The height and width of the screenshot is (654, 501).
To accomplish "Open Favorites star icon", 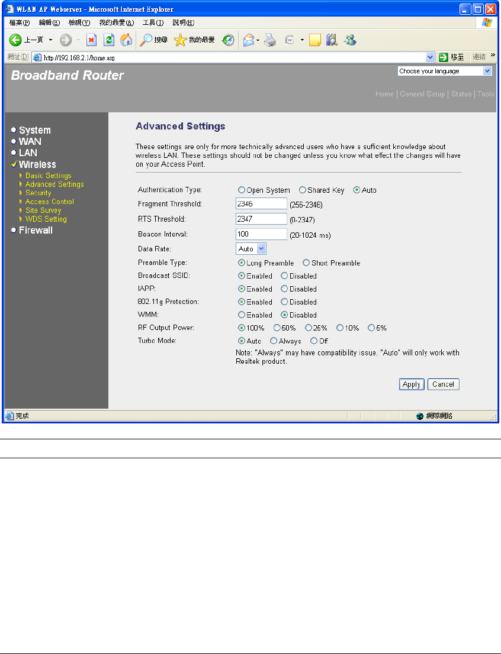I will (x=180, y=40).
